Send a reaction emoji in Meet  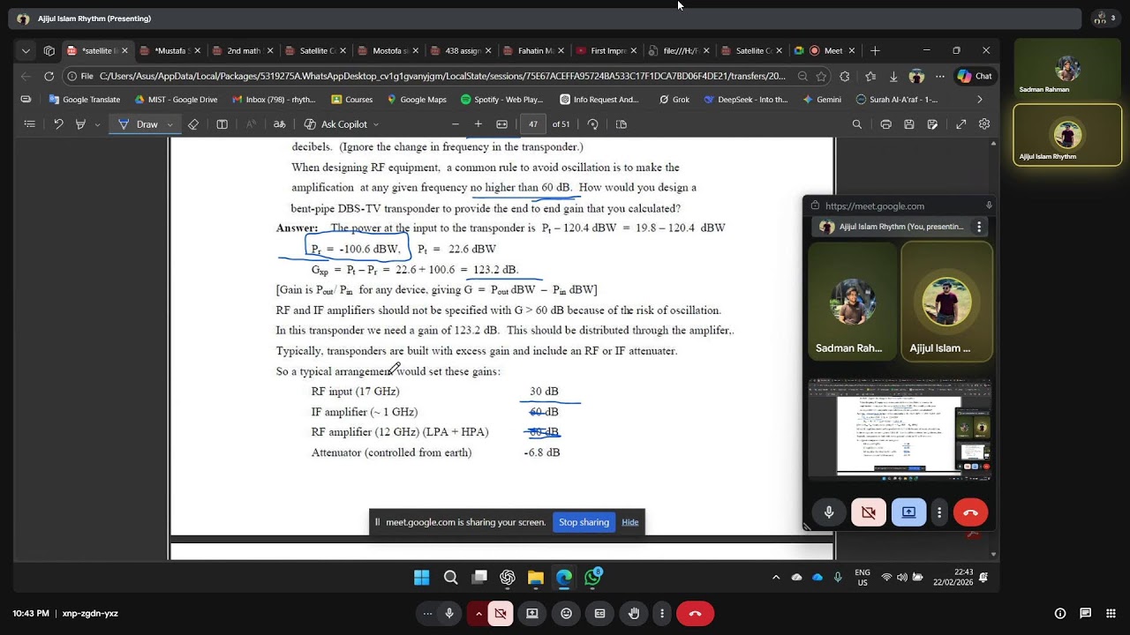pos(567,613)
